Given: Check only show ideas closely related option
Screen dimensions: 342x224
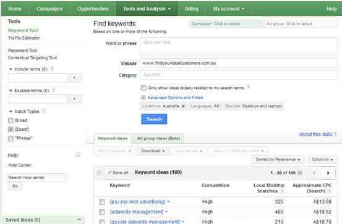Looking at the screenshot, I should pos(143,88).
